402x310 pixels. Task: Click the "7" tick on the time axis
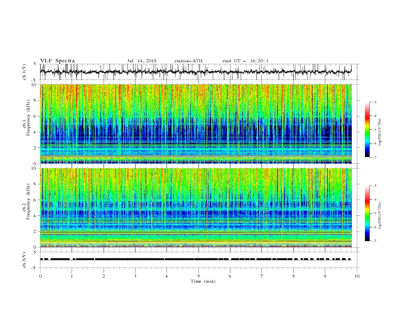tap(262, 276)
